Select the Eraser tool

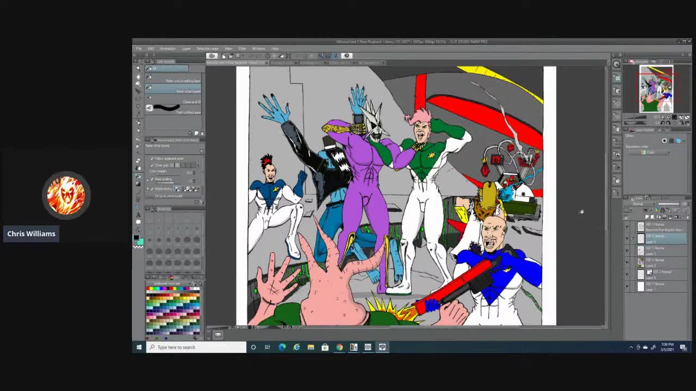click(x=138, y=161)
